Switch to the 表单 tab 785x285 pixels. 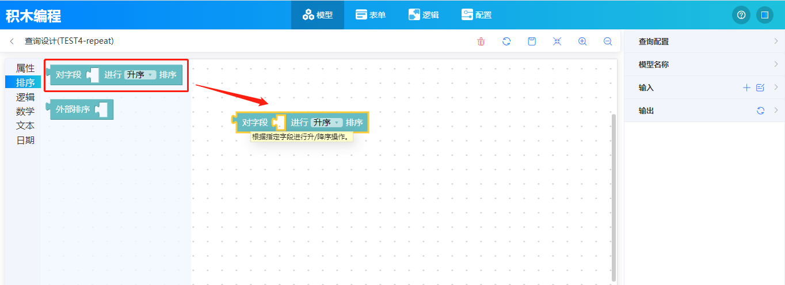click(371, 15)
